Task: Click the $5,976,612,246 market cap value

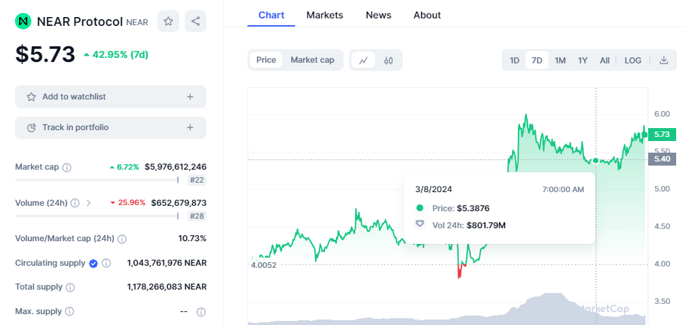Action: pos(176,167)
